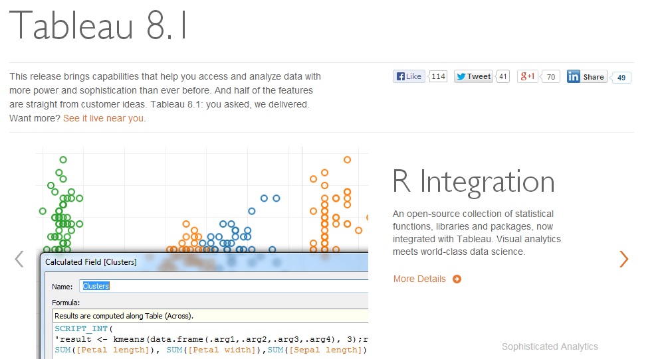Click the Sophisticated Analytics label
Viewport: 664px width, 359px height.
(550, 346)
